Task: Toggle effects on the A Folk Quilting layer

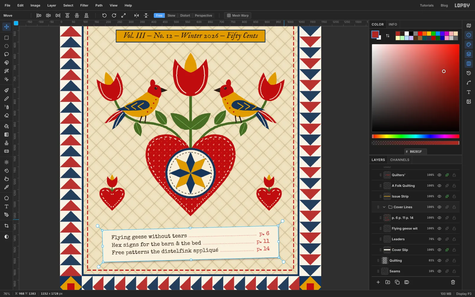Action: pos(447,186)
